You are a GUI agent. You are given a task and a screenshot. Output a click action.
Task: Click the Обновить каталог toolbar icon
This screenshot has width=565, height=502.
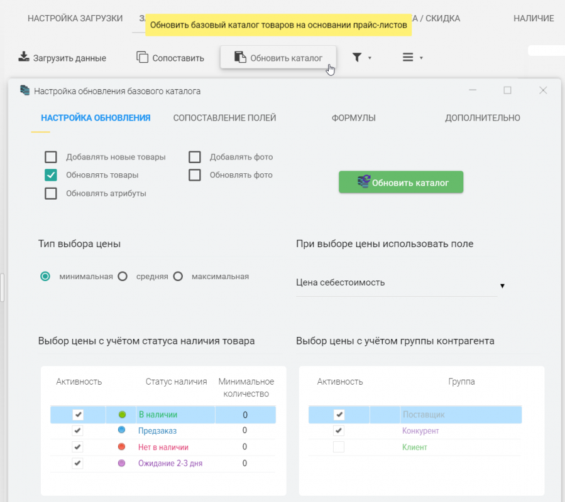point(239,58)
